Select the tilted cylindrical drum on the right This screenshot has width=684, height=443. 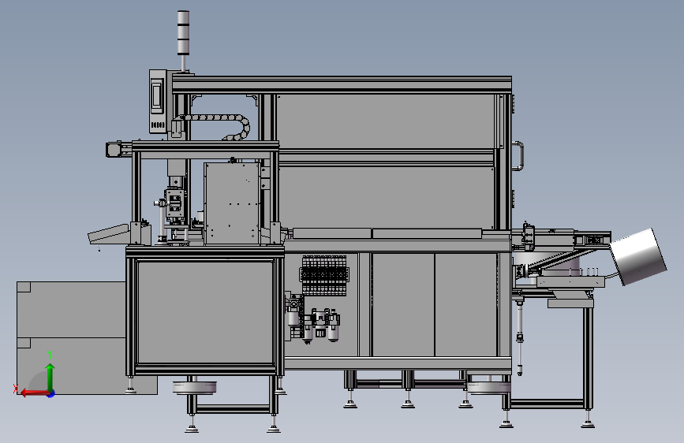637,257
